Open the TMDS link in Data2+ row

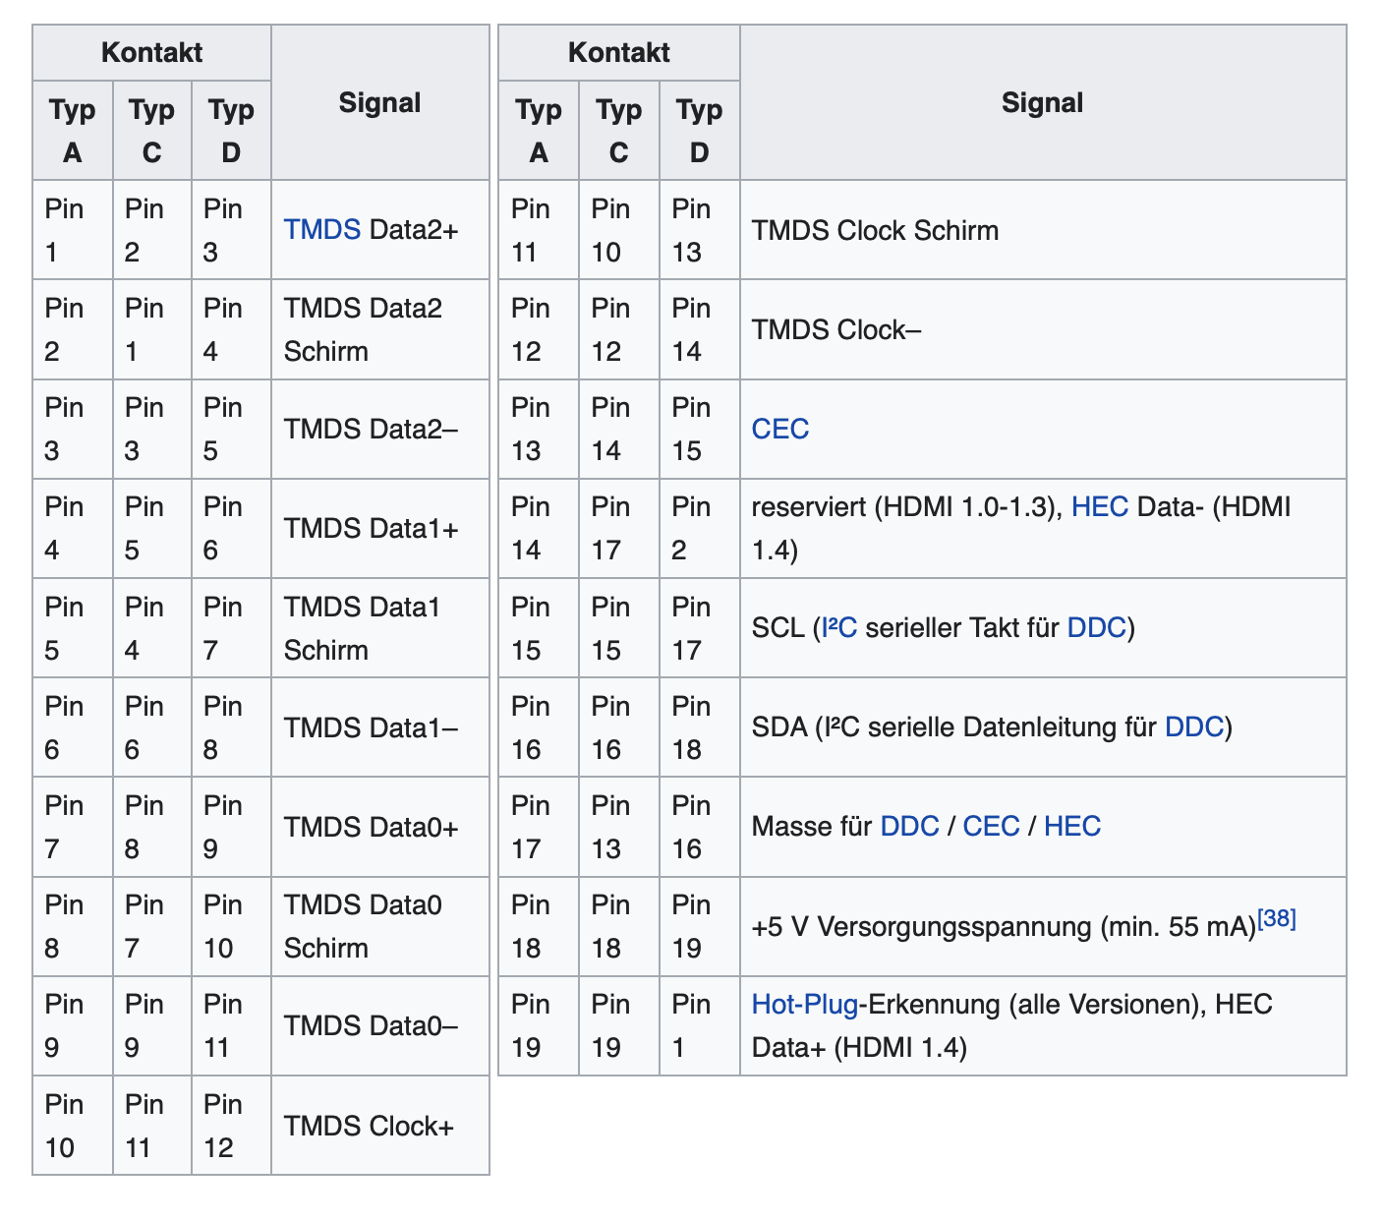[321, 230]
